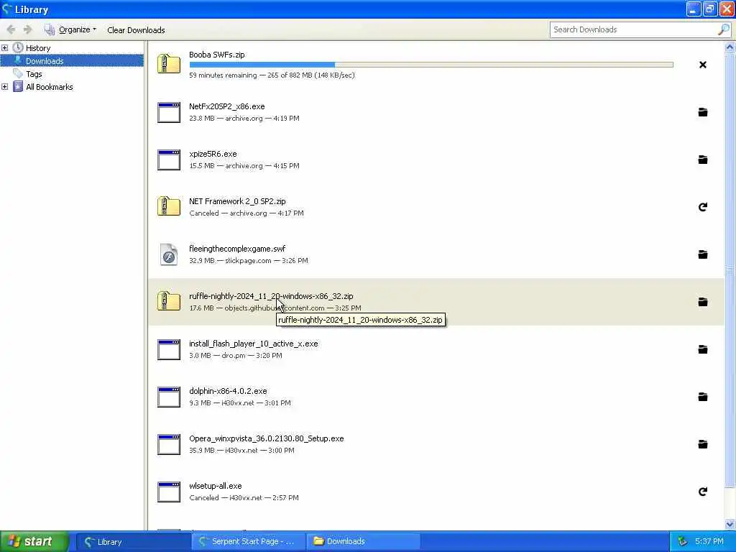
Task: Select Downloads in the sidebar
Action: (x=73, y=60)
